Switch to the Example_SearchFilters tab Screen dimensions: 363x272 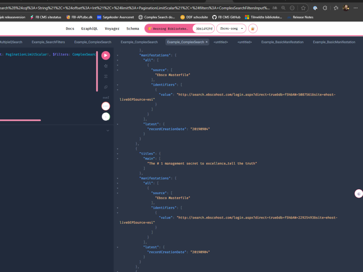(48, 42)
